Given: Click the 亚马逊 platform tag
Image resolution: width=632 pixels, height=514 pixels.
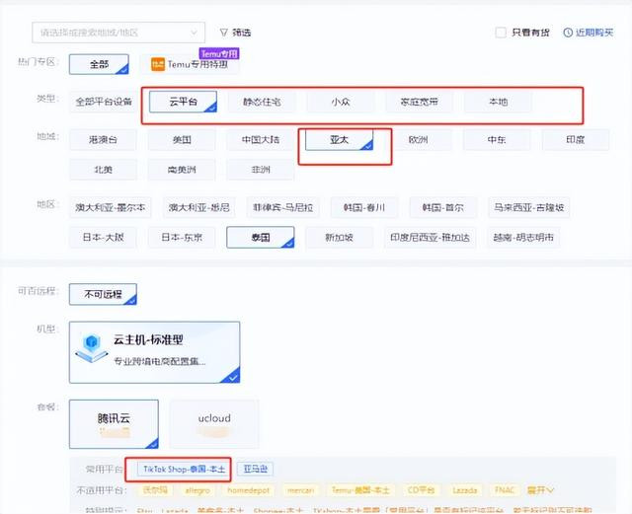Looking at the screenshot, I should click(x=255, y=469).
